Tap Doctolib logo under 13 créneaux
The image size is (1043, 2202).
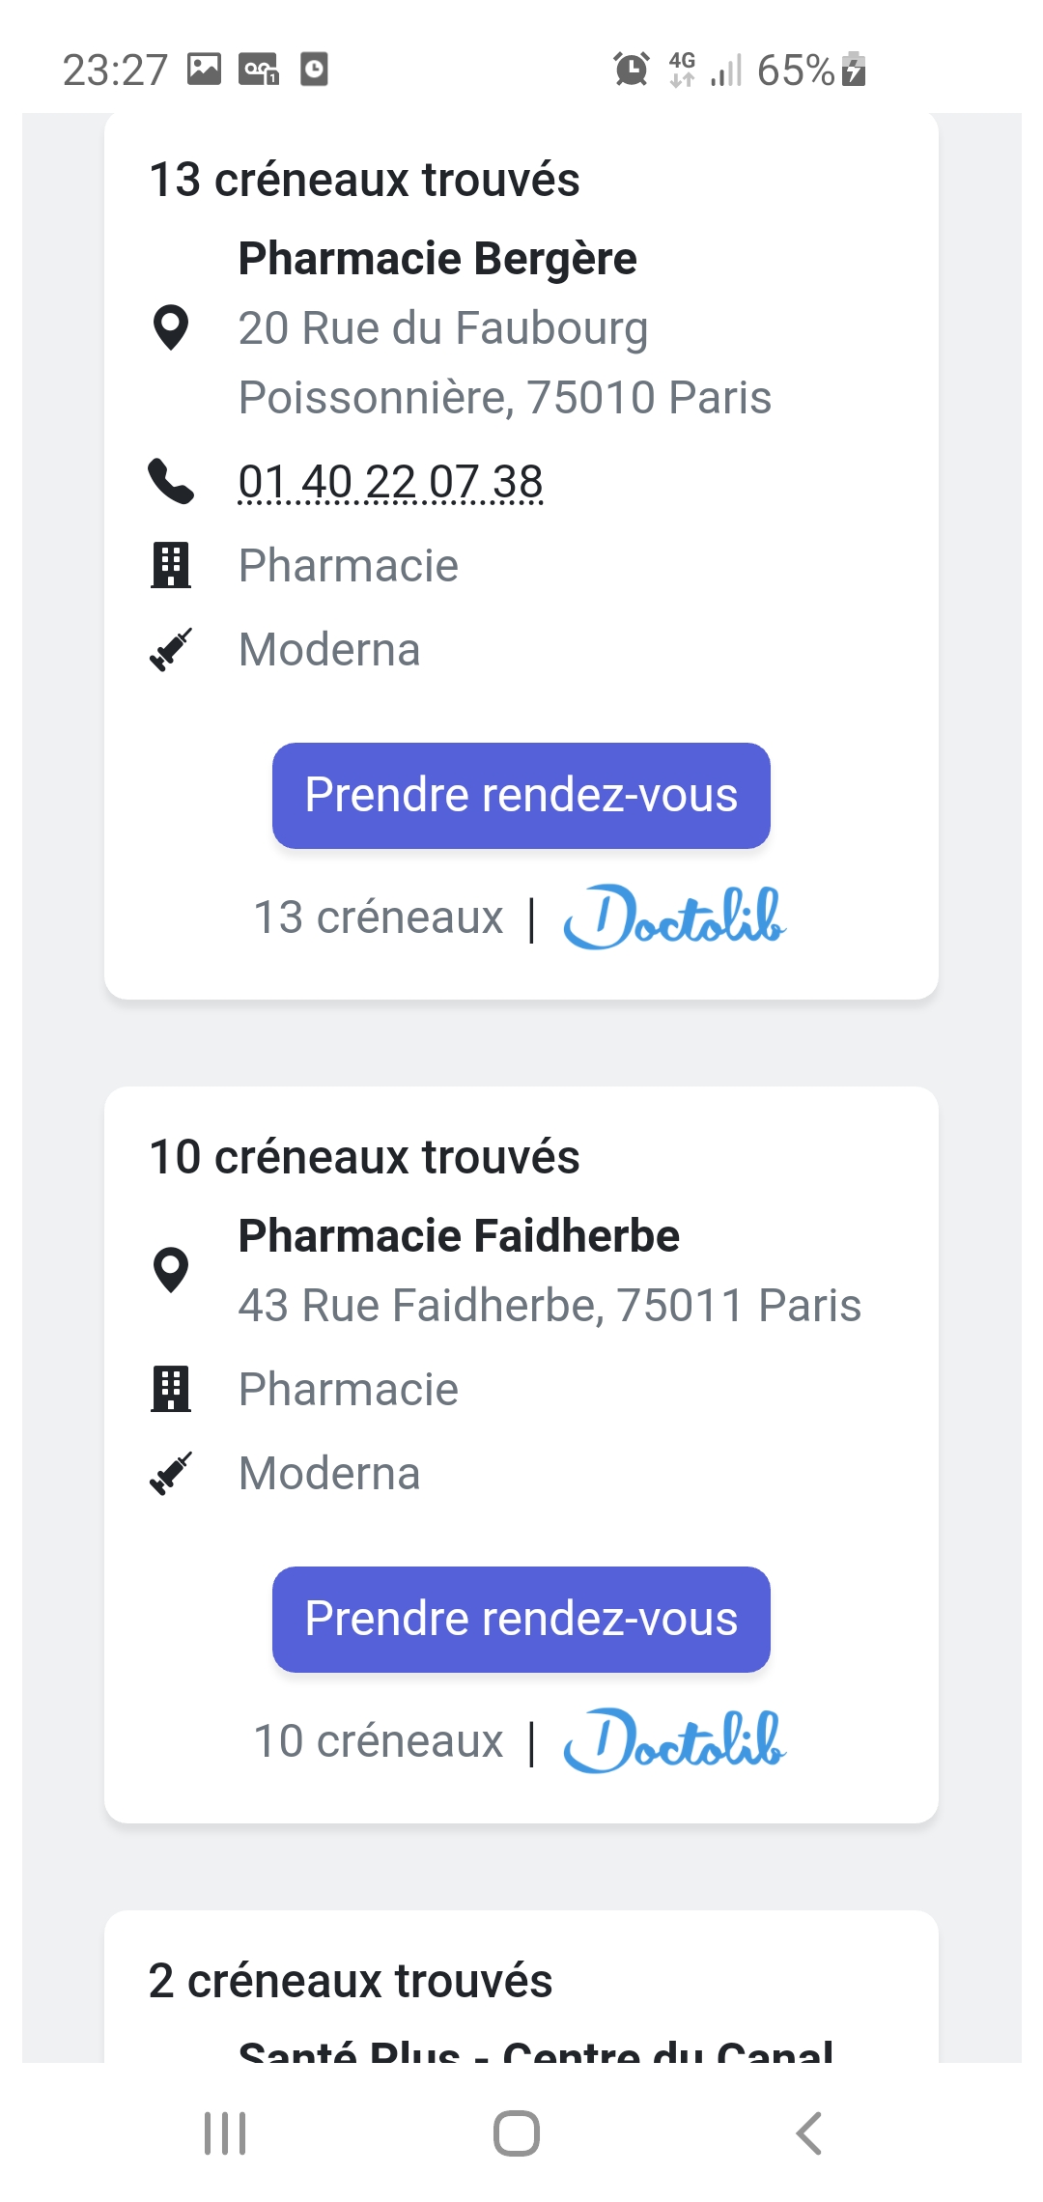674,917
